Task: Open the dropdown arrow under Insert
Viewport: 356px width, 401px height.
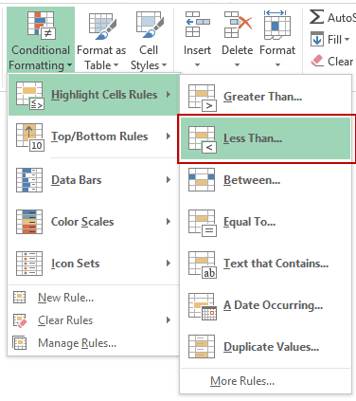Action: click(197, 64)
